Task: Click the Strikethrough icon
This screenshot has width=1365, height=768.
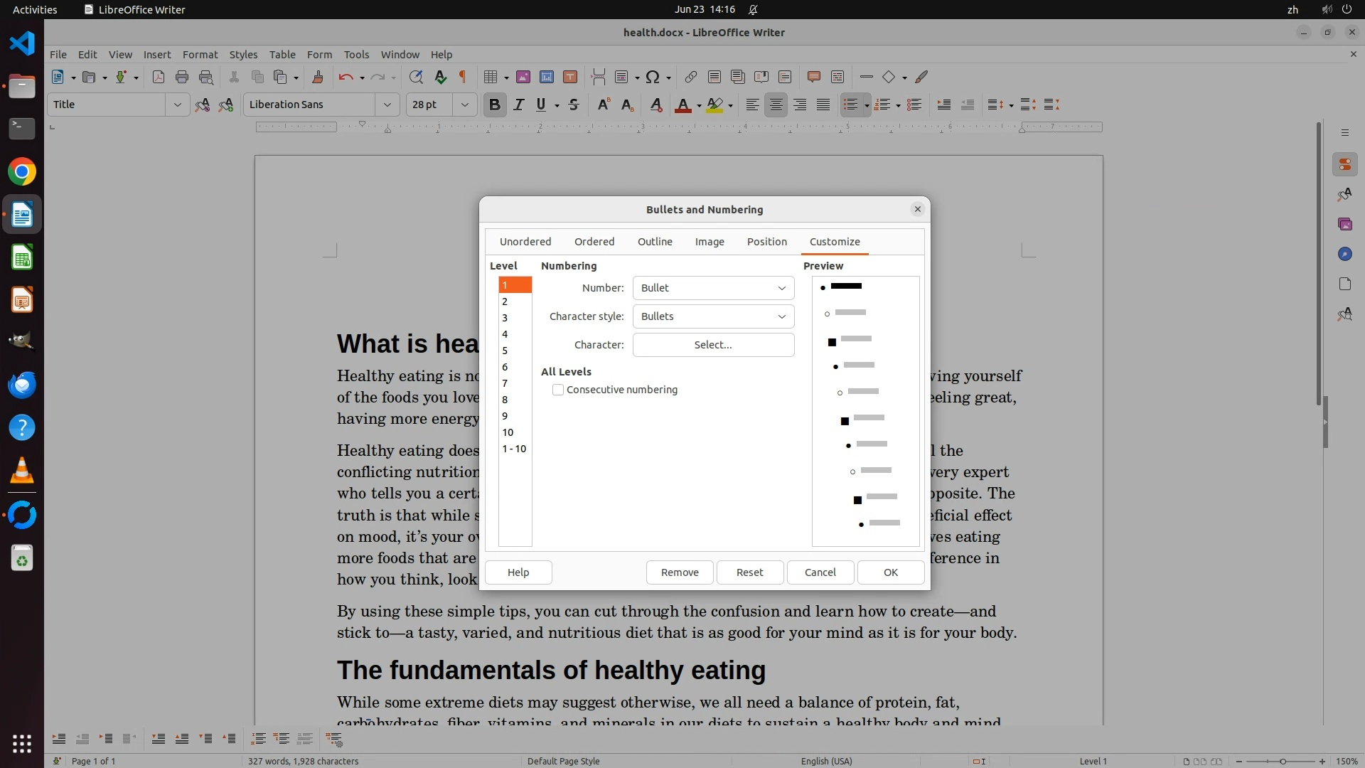Action: 574,105
